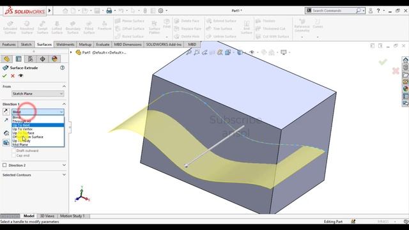Click the user login icon

click(371, 11)
